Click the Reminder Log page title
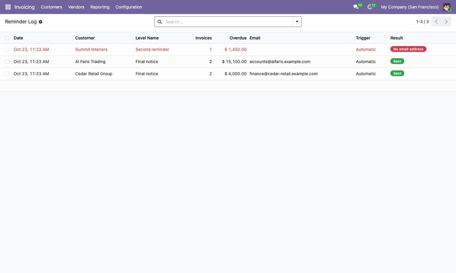456x273 pixels. (20, 22)
